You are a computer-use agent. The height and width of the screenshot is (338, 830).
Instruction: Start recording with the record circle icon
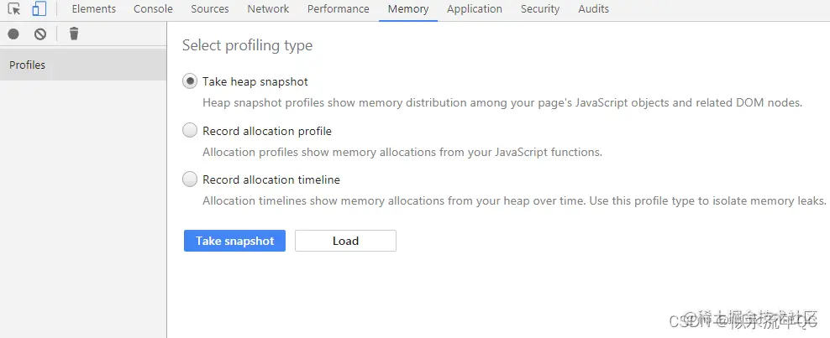[13, 34]
